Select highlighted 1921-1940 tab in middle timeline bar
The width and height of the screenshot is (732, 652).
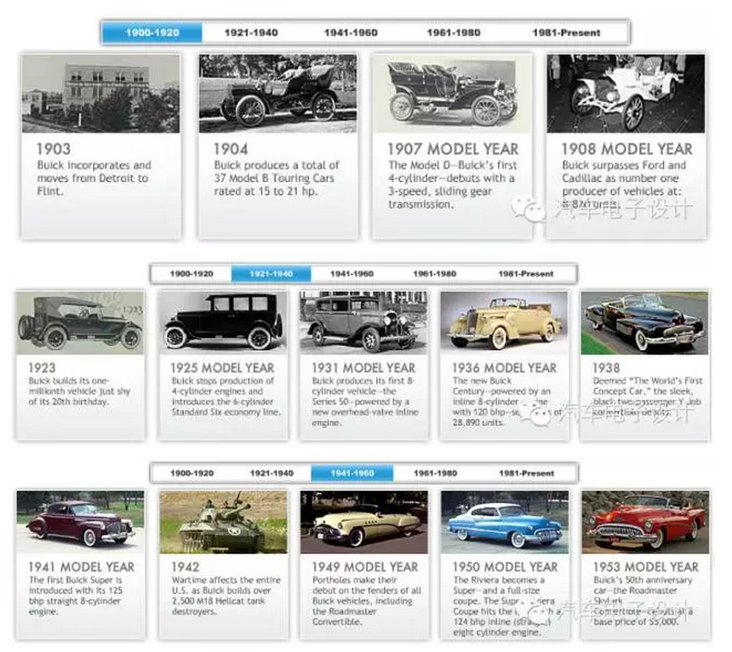(272, 273)
